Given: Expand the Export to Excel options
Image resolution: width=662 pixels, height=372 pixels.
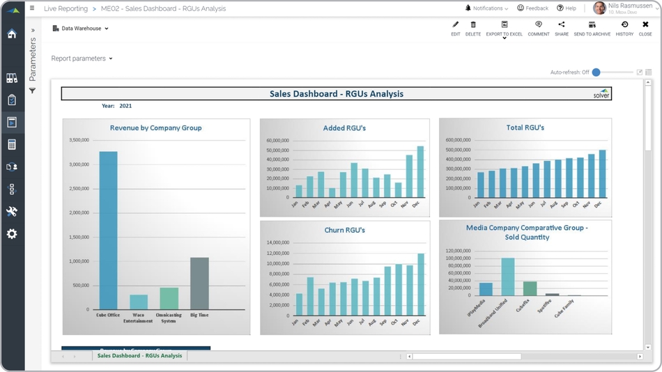Looking at the screenshot, I should point(505,38).
